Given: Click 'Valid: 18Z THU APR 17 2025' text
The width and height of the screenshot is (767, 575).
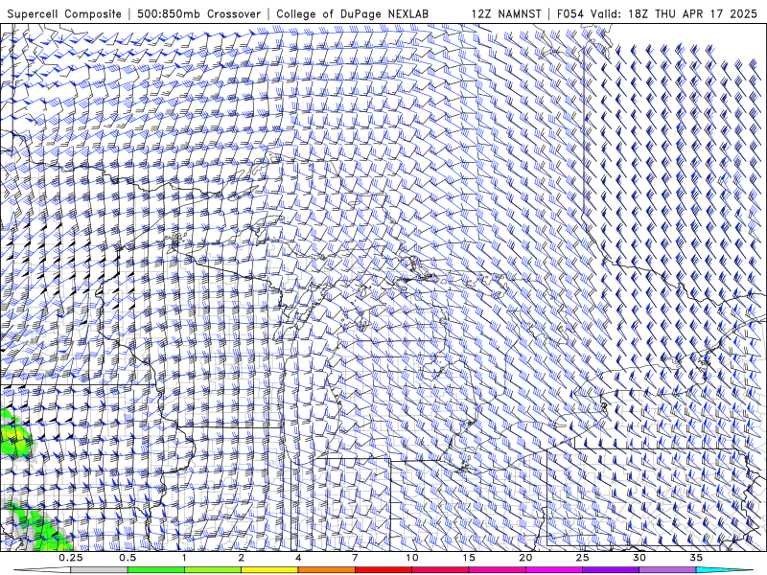Looking at the screenshot, I should [674, 13].
